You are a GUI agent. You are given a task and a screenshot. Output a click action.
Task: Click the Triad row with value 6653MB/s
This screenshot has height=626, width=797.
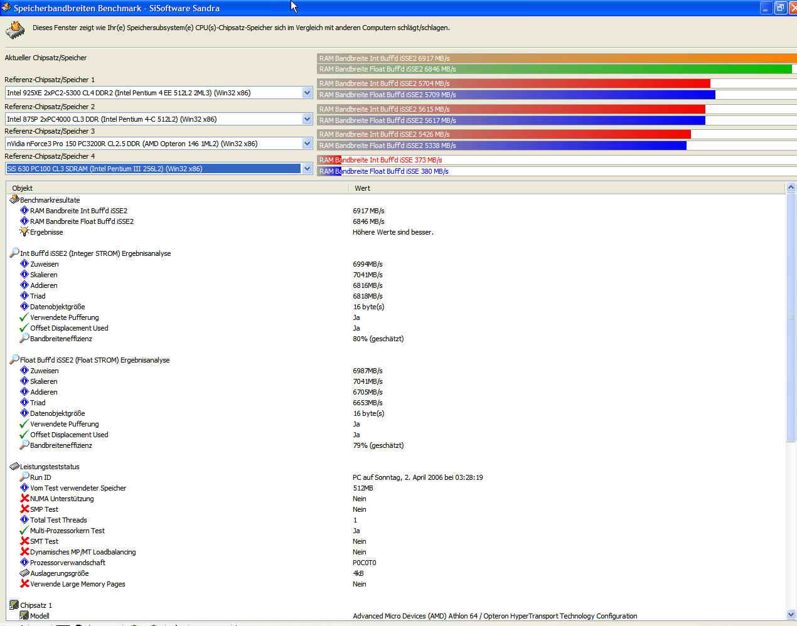[x=395, y=403]
